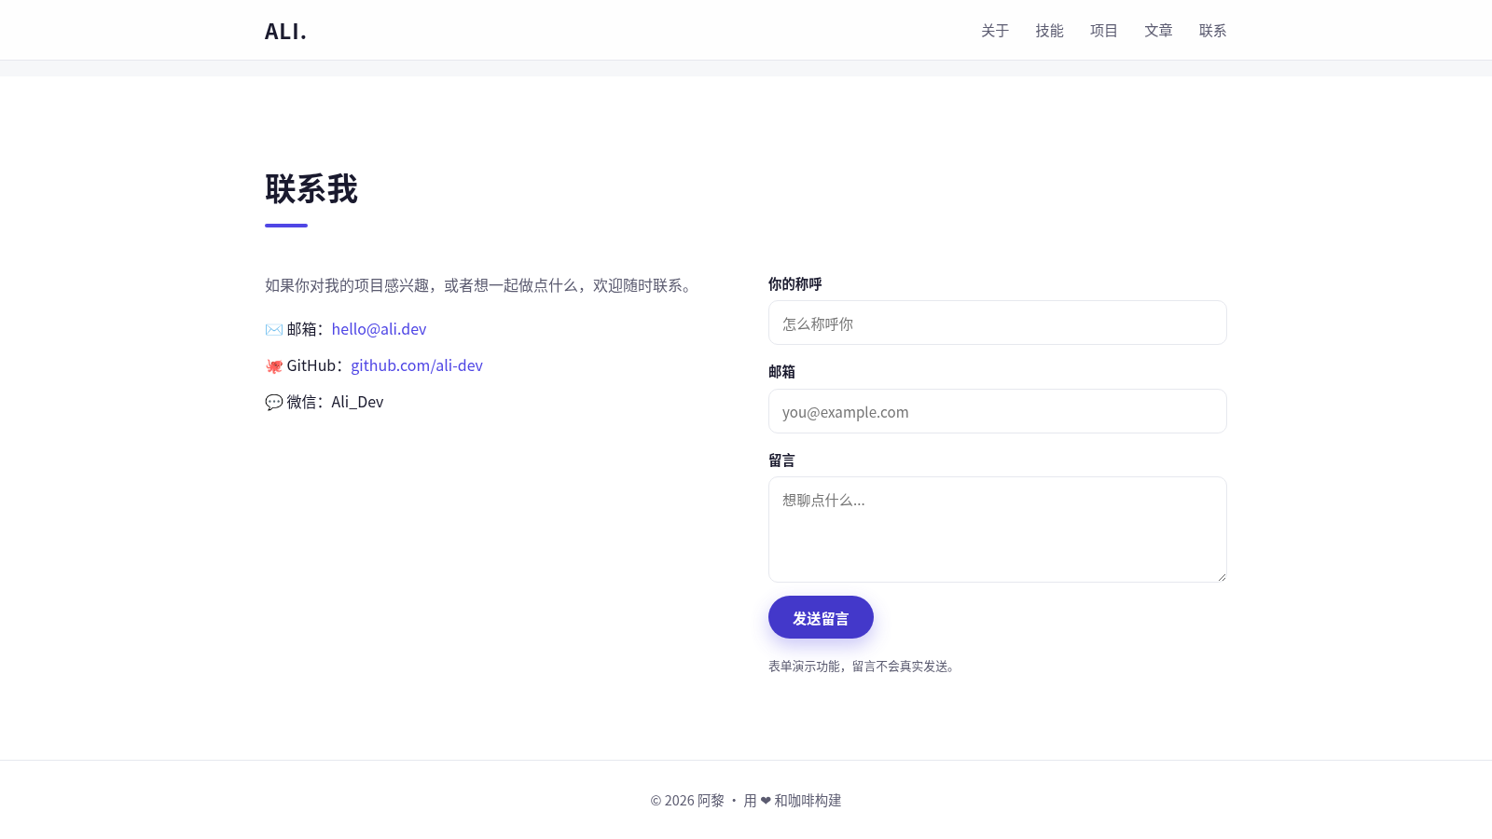Click the octopus emoji beside GitHub

coord(273,365)
